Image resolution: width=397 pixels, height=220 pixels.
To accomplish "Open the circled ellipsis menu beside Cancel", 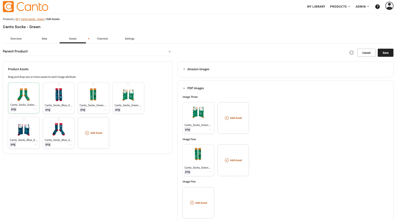I will click(351, 53).
